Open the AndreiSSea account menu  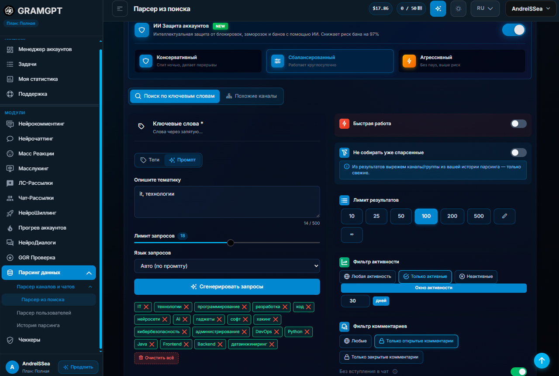click(x=531, y=9)
